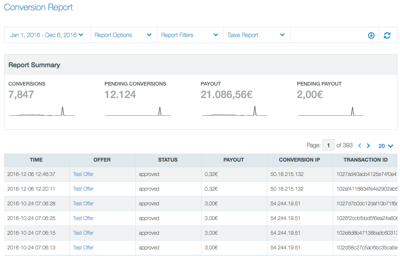The image size is (400, 256).
Task: Go to the next page arrow
Action: click(368, 145)
